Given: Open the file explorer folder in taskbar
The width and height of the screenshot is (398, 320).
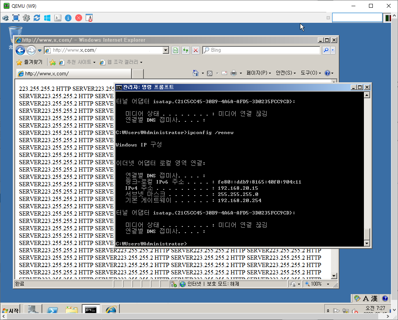Looking at the screenshot, I should pyautogui.click(x=72, y=310).
